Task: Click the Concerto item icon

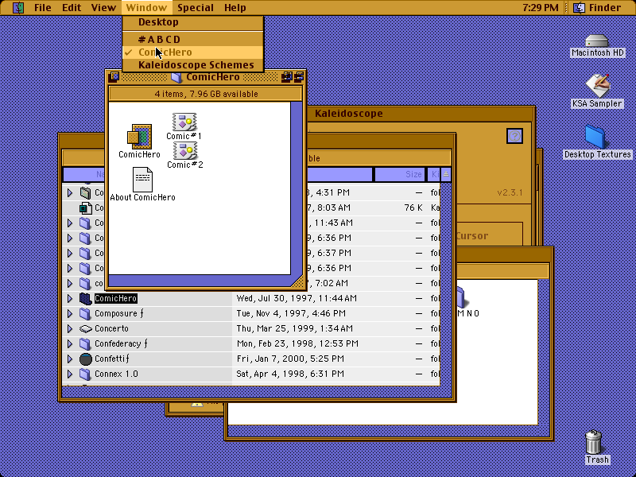Action: [x=86, y=328]
